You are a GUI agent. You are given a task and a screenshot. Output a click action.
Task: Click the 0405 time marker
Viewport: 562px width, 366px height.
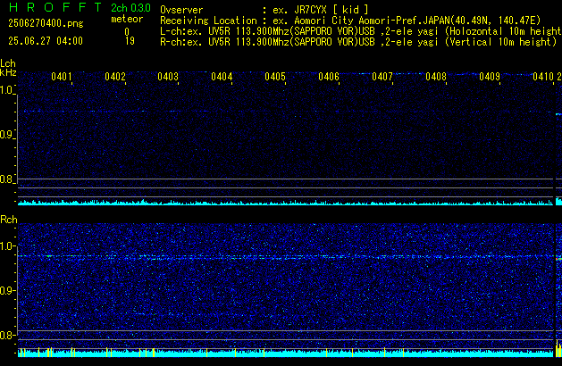tap(275, 77)
